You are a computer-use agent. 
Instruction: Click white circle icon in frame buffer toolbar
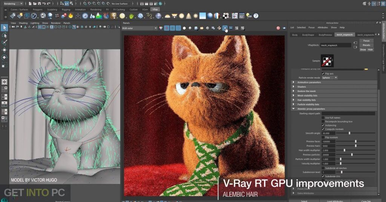click(184, 28)
